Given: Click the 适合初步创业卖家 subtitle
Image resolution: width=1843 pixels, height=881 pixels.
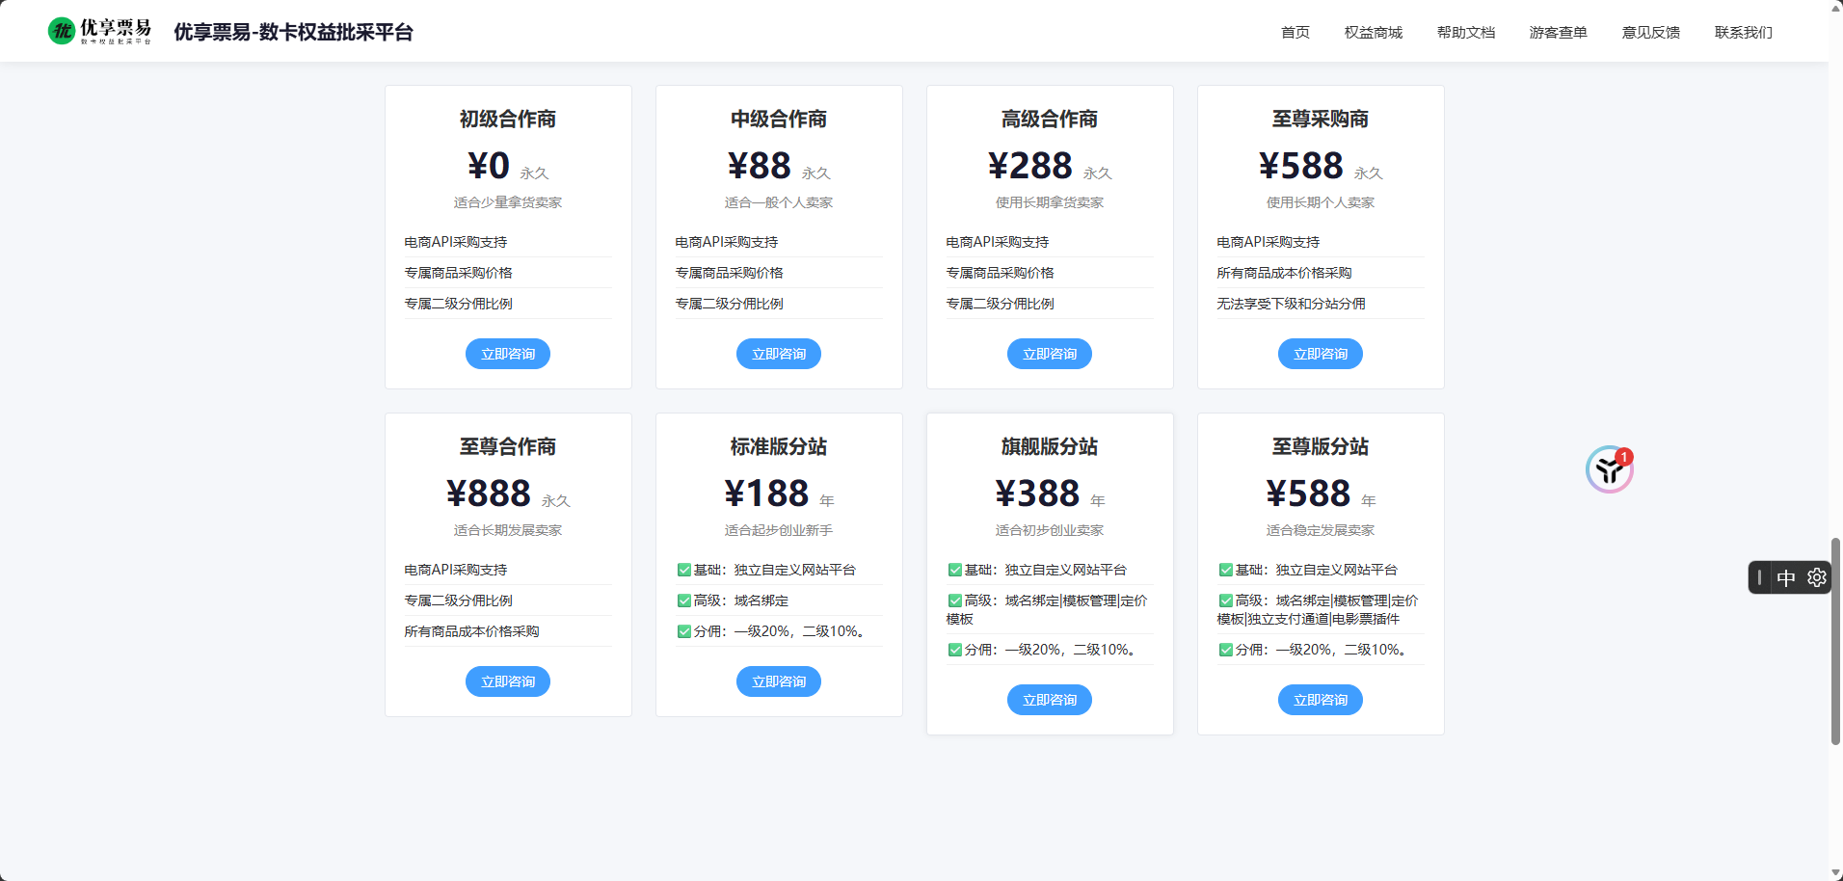Looking at the screenshot, I should point(1050,530).
